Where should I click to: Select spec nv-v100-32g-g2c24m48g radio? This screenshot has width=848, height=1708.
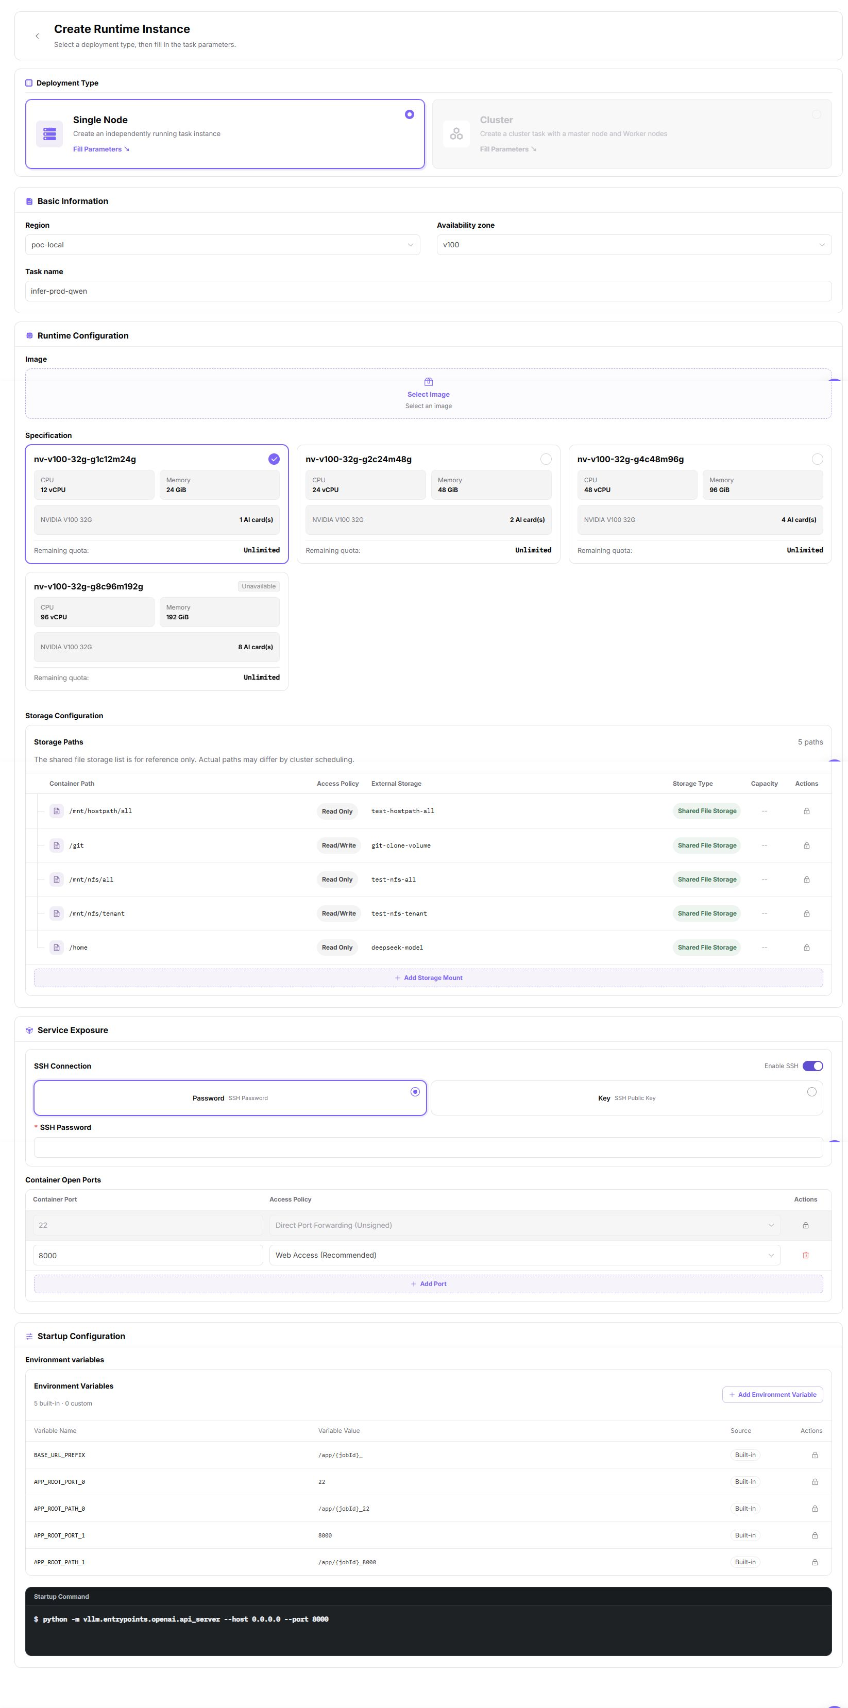pos(546,459)
